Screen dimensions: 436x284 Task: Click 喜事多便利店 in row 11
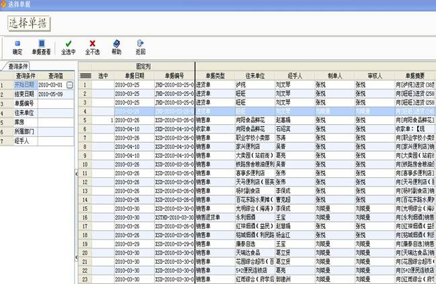tap(250, 173)
